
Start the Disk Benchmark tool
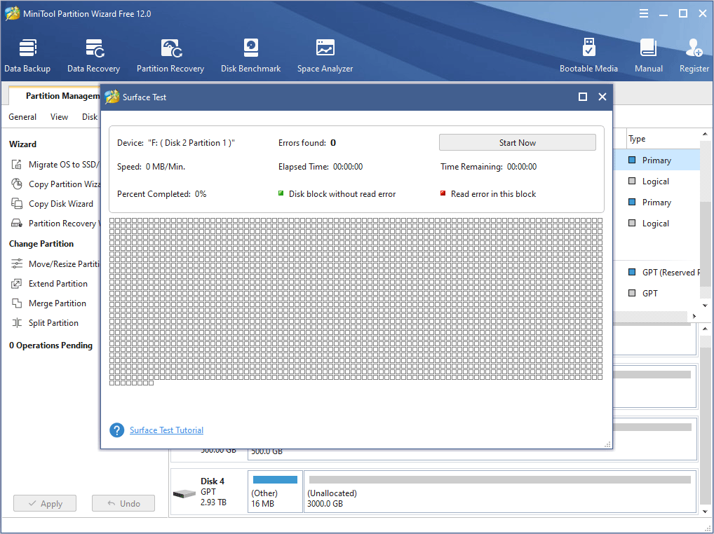coord(251,55)
